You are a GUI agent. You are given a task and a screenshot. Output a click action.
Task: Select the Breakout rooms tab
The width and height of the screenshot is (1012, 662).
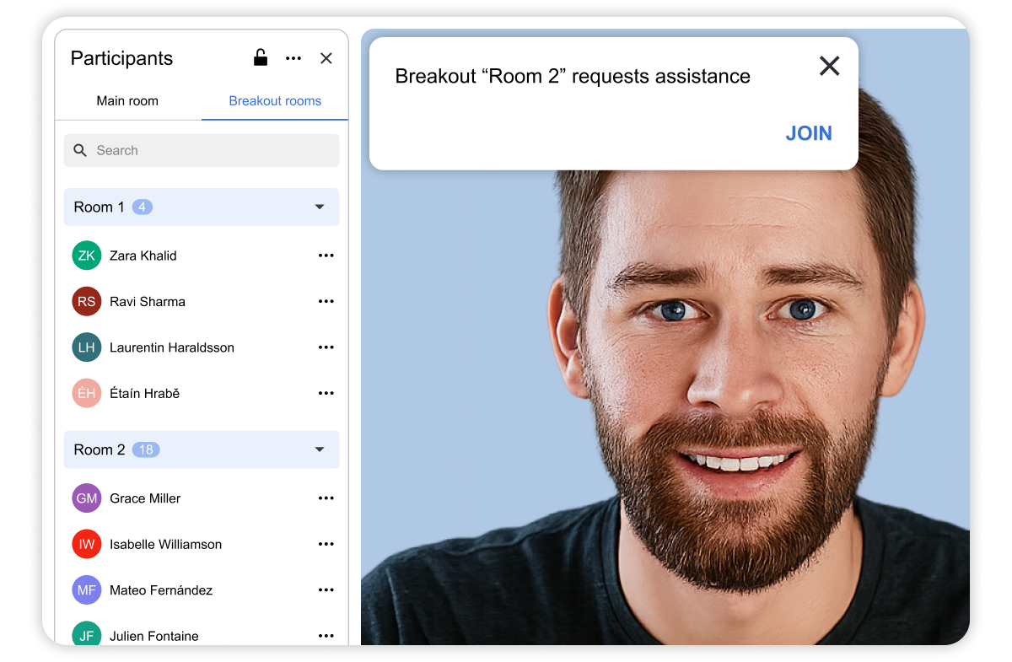(x=275, y=101)
